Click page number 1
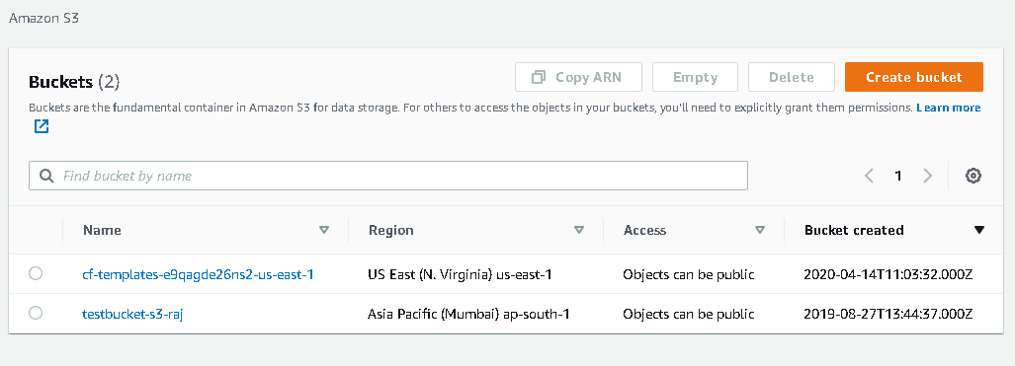Viewport: 1015px width, 366px height. (x=897, y=176)
